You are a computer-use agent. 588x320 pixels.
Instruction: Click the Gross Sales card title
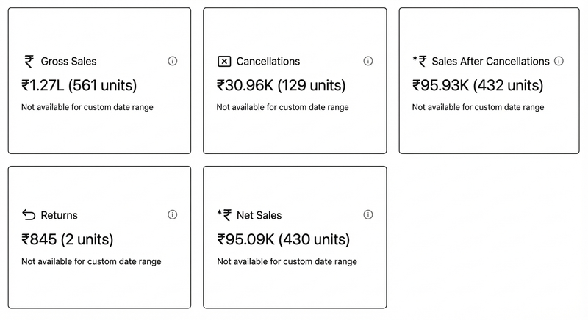[68, 62]
